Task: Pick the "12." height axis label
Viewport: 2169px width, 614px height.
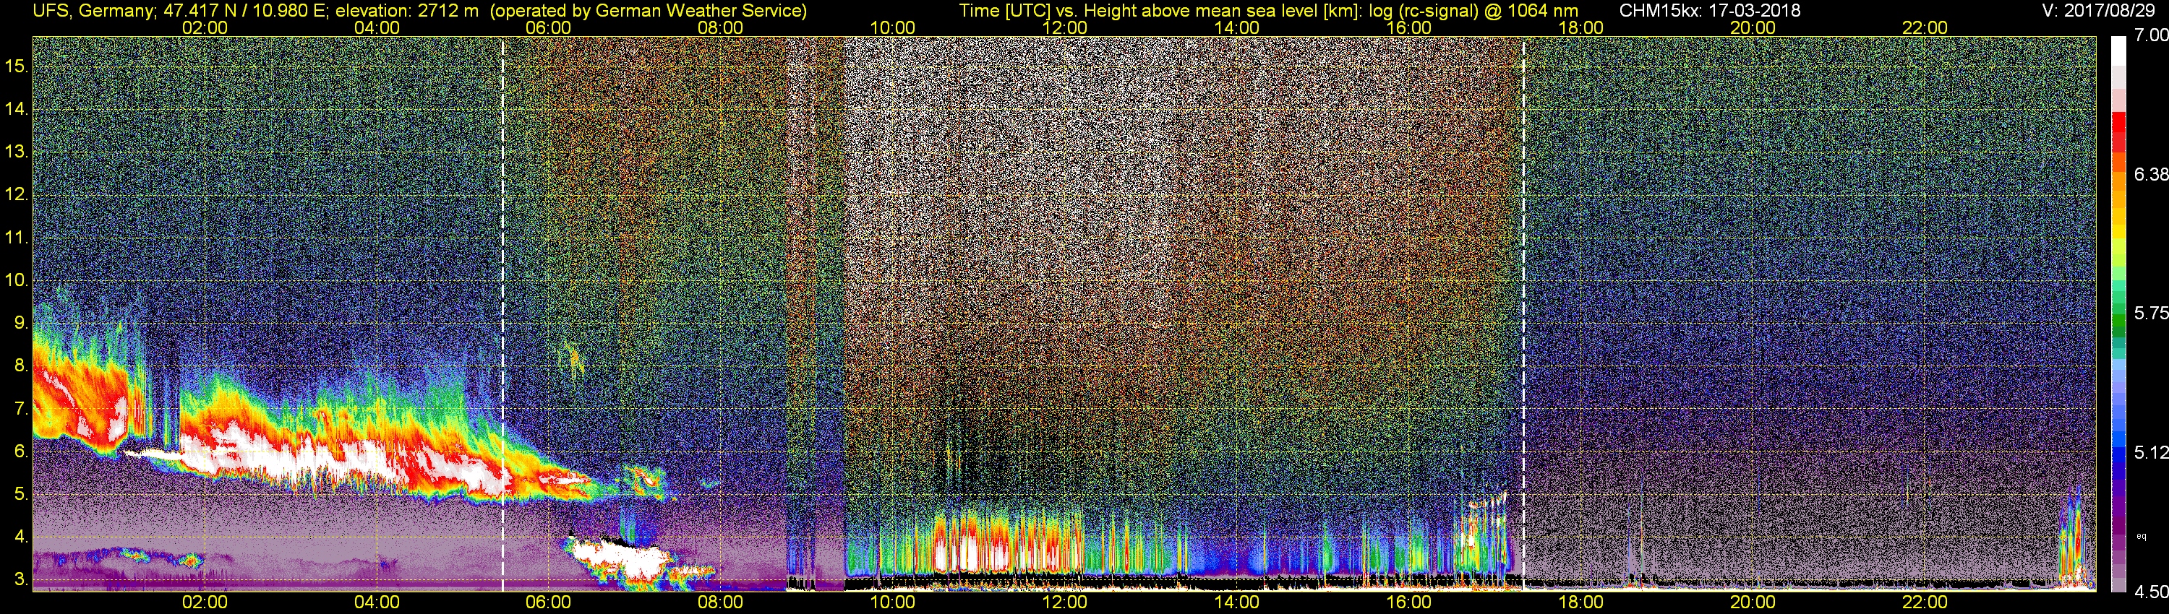Action: (17, 194)
